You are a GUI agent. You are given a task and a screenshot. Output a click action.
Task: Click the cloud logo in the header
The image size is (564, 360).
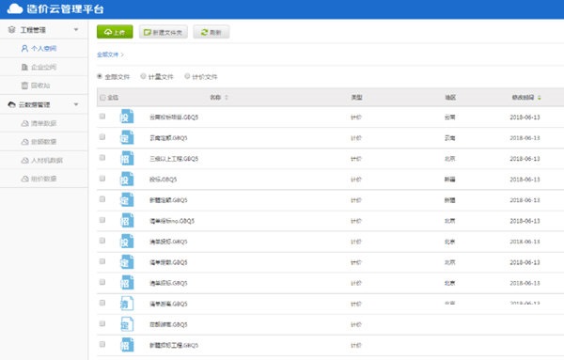pyautogui.click(x=15, y=8)
